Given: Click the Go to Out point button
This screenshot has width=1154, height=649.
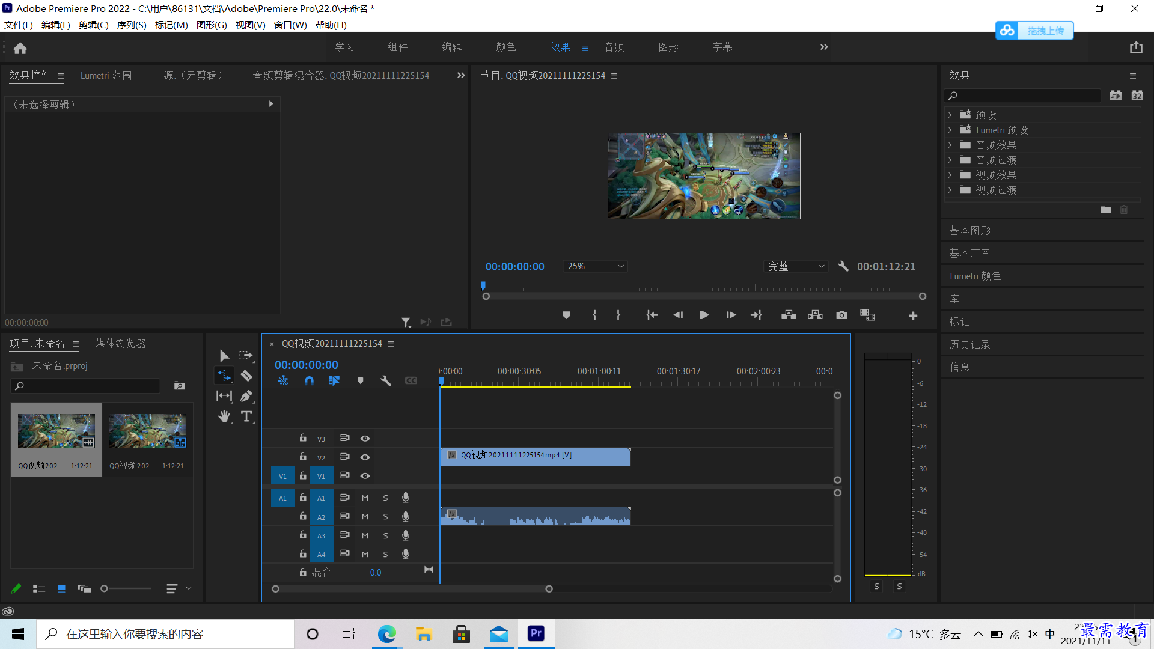Looking at the screenshot, I should pos(756,315).
